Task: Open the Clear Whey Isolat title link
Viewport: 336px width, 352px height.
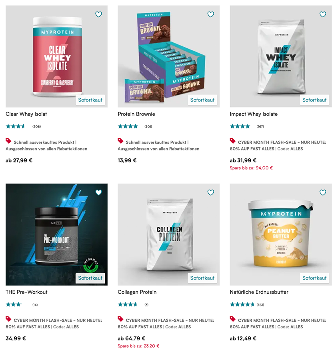Action: coord(26,114)
